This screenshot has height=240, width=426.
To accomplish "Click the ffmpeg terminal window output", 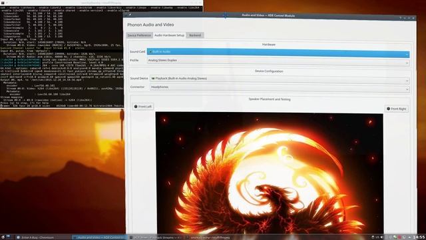I will (62, 57).
